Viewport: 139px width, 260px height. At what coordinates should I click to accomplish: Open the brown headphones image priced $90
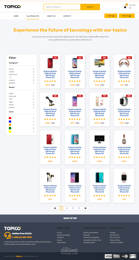pos(124,63)
